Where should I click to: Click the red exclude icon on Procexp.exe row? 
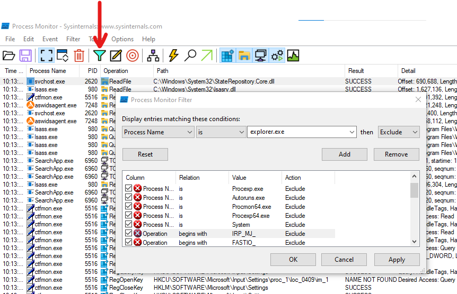point(137,188)
